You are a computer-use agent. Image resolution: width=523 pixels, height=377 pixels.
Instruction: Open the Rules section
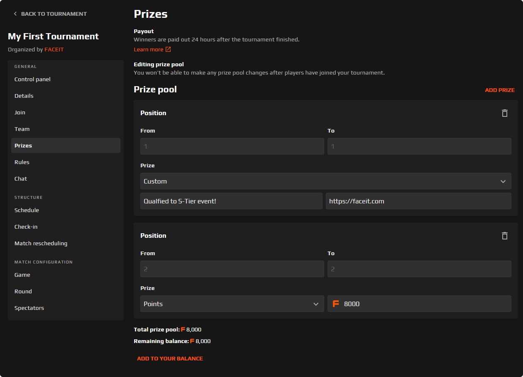point(22,162)
